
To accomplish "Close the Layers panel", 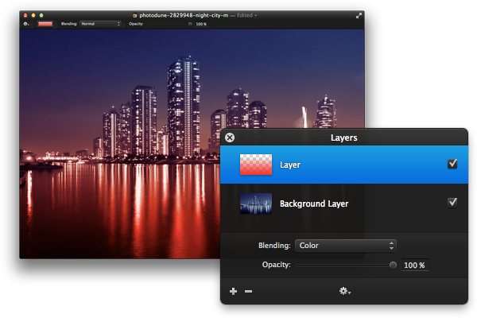I will 230,138.
